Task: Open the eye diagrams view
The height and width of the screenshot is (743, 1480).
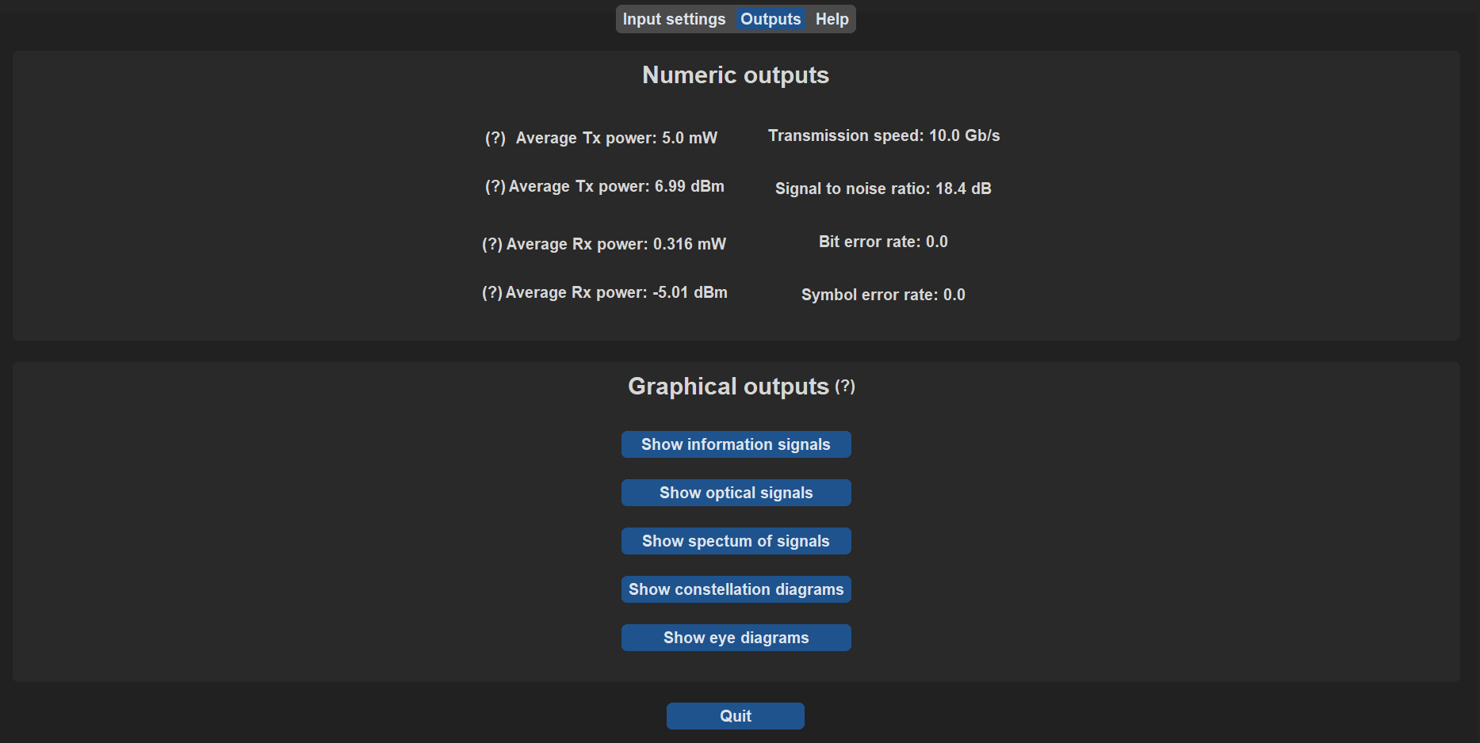Action: pos(736,637)
